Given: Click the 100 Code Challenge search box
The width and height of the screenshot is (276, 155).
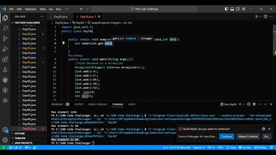Looking at the screenshot, I should (x=144, y=9).
